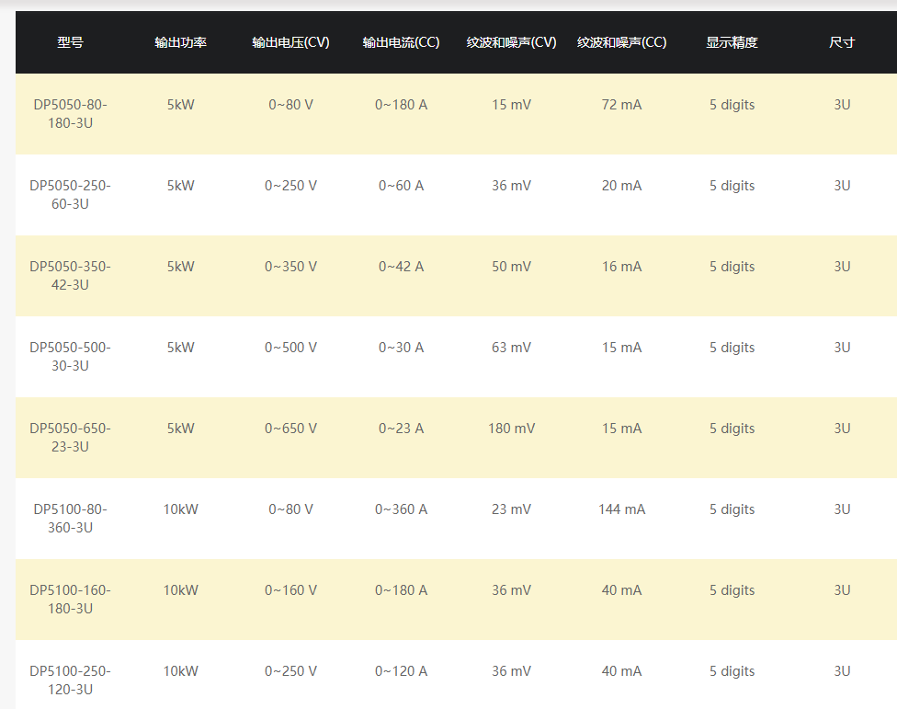897x709 pixels.
Task: Click 3U size in DP5100-250-120-3U row
Action: pyautogui.click(x=842, y=671)
